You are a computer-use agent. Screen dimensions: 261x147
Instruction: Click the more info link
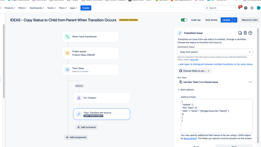194,60
